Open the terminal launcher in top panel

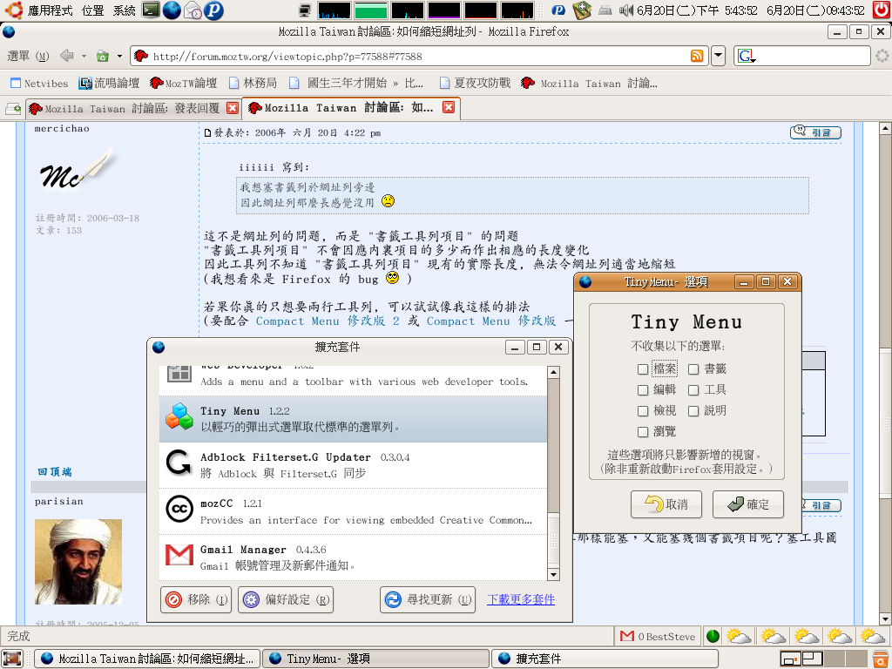[x=151, y=10]
